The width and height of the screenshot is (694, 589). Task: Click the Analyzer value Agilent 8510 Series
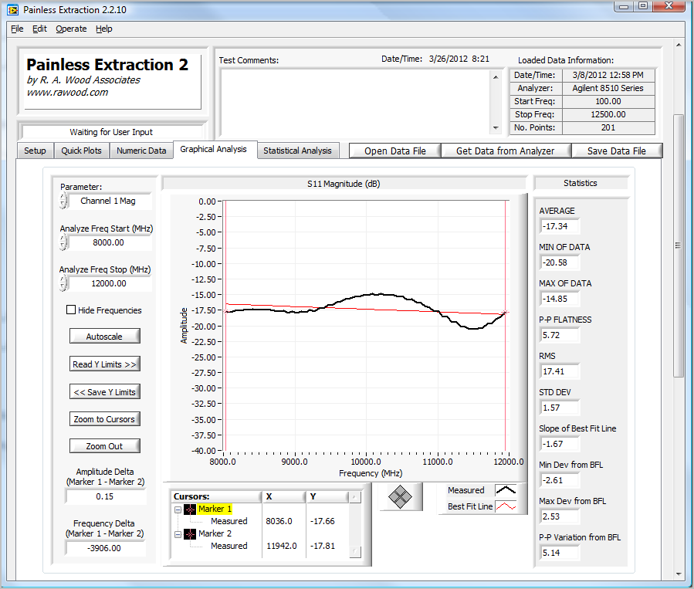click(x=608, y=88)
